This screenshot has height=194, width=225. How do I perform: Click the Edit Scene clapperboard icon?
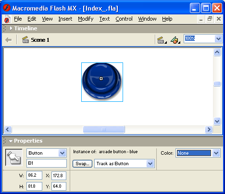[162, 40]
